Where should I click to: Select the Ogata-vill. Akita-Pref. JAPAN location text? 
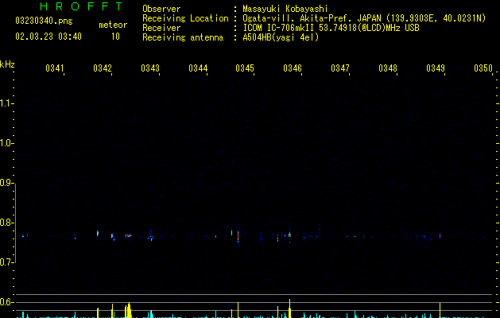(364, 18)
